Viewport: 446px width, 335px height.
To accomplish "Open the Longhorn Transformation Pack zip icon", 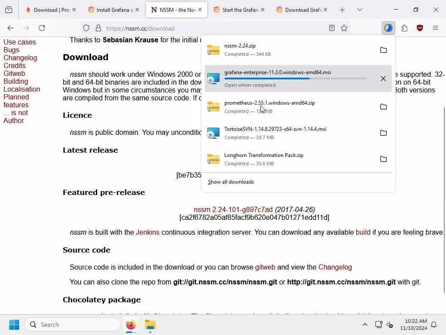I will click(213, 159).
